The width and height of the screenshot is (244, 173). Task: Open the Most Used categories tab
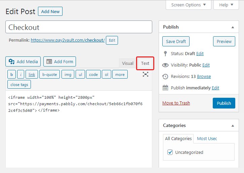[x=207, y=138]
